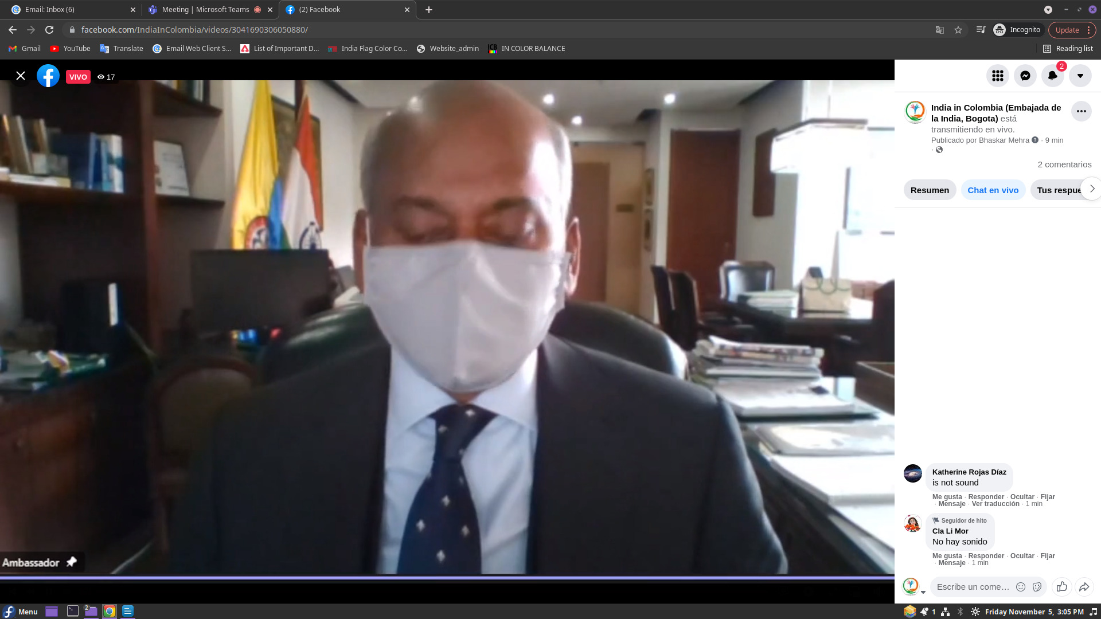Click the Facebook logo home icon
Viewport: 1101px width, 619px height.
click(48, 76)
